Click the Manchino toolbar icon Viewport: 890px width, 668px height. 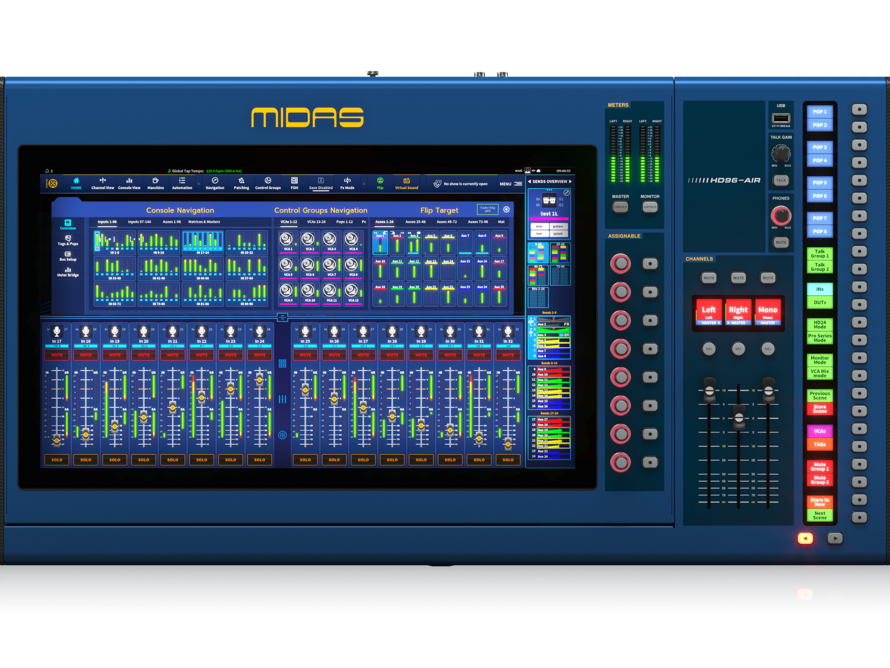[155, 183]
